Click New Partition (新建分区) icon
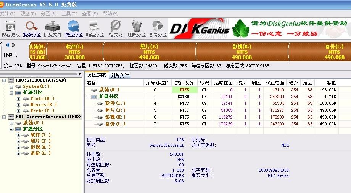The height and width of the screenshot is (193, 351). [95, 28]
